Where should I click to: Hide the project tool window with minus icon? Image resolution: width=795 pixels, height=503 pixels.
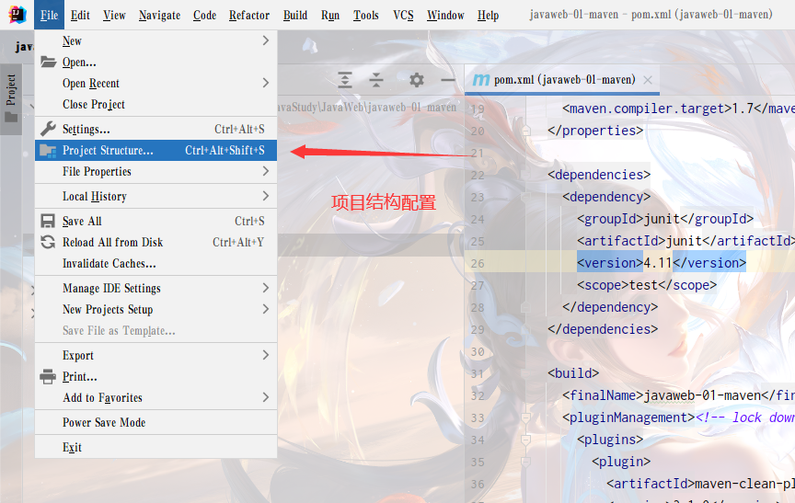coord(447,80)
